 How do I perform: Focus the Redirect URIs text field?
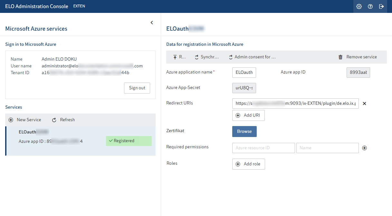click(x=295, y=103)
